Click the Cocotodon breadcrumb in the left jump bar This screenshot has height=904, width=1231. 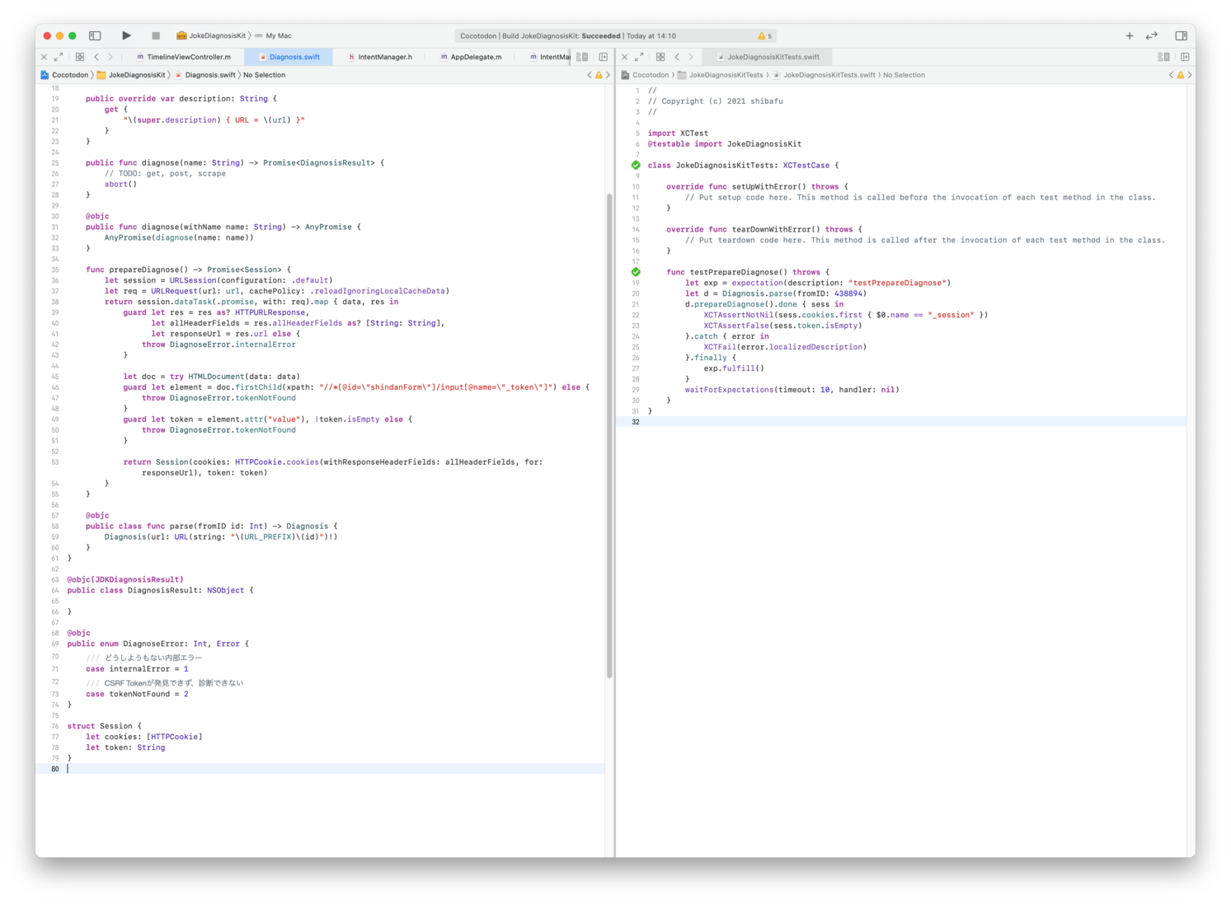click(x=69, y=75)
